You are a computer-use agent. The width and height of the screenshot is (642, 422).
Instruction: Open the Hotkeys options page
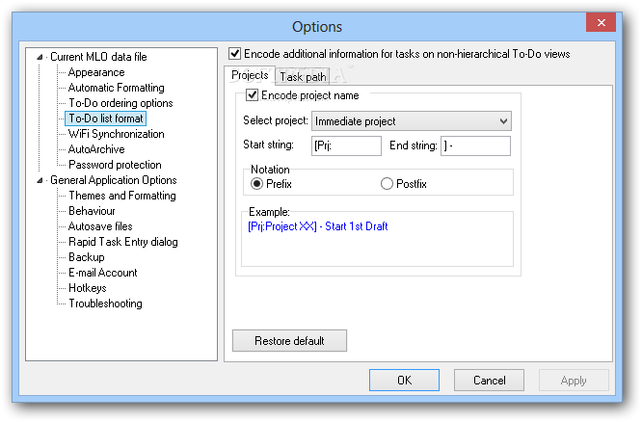[88, 288]
